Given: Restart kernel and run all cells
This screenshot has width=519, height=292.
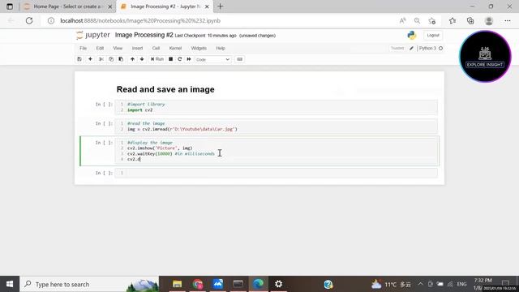Looking at the screenshot, I should pyautogui.click(x=189, y=59).
